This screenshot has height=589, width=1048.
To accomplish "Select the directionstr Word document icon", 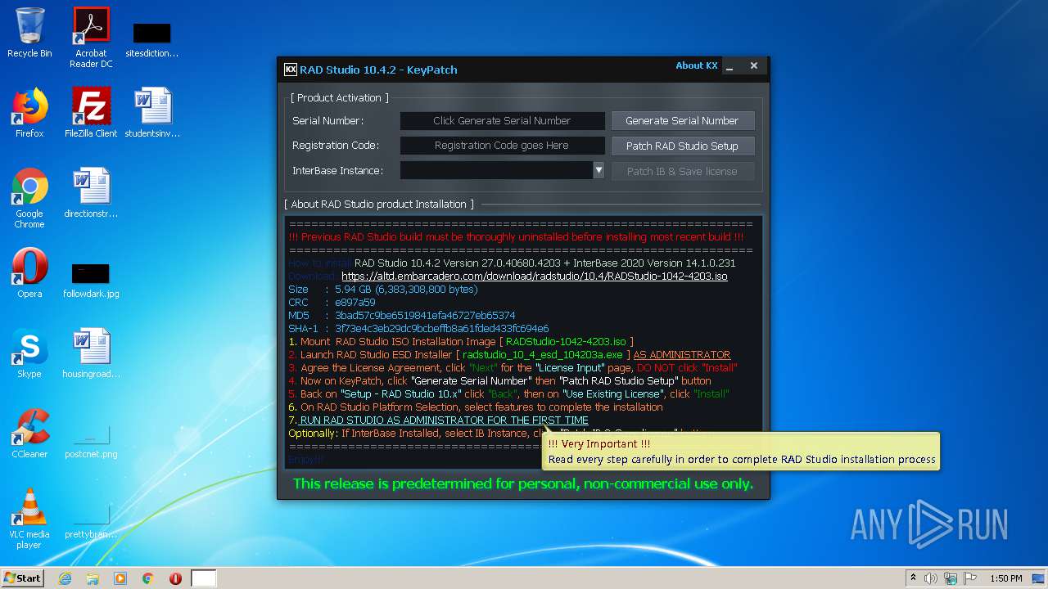I will point(91,193).
